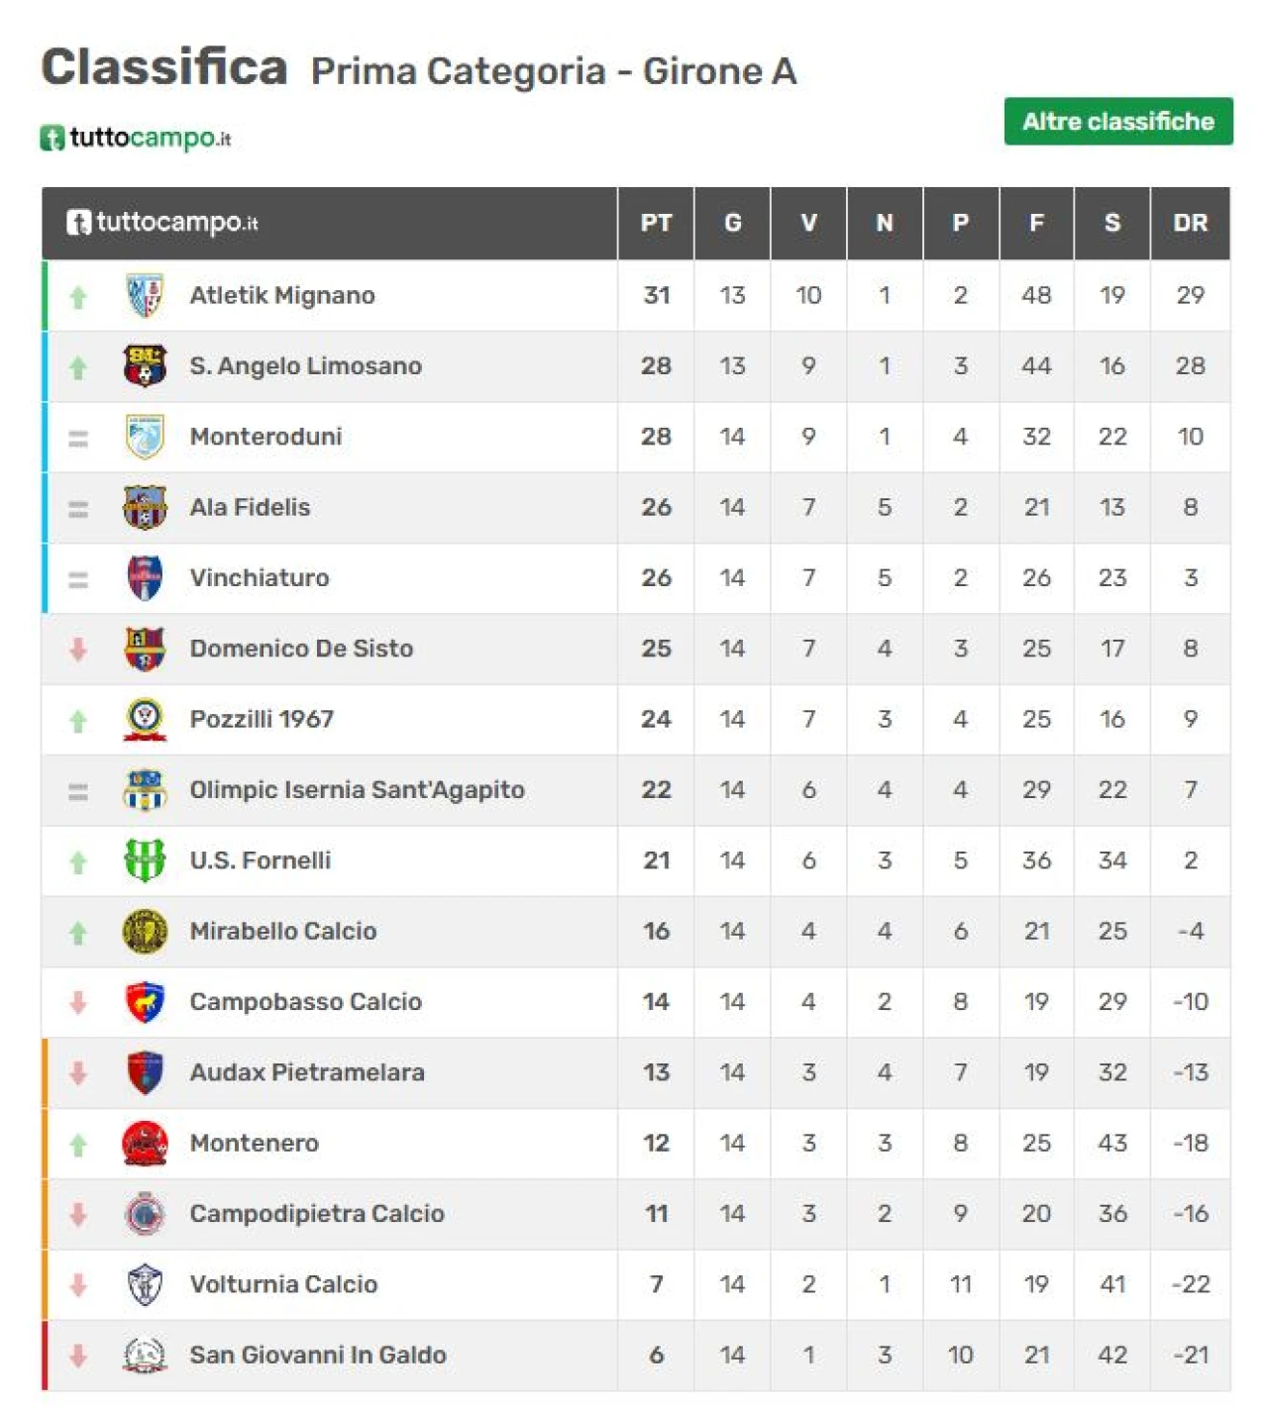Click the S. Angelo Limosano team logo
1268x1411 pixels.
[145, 365]
